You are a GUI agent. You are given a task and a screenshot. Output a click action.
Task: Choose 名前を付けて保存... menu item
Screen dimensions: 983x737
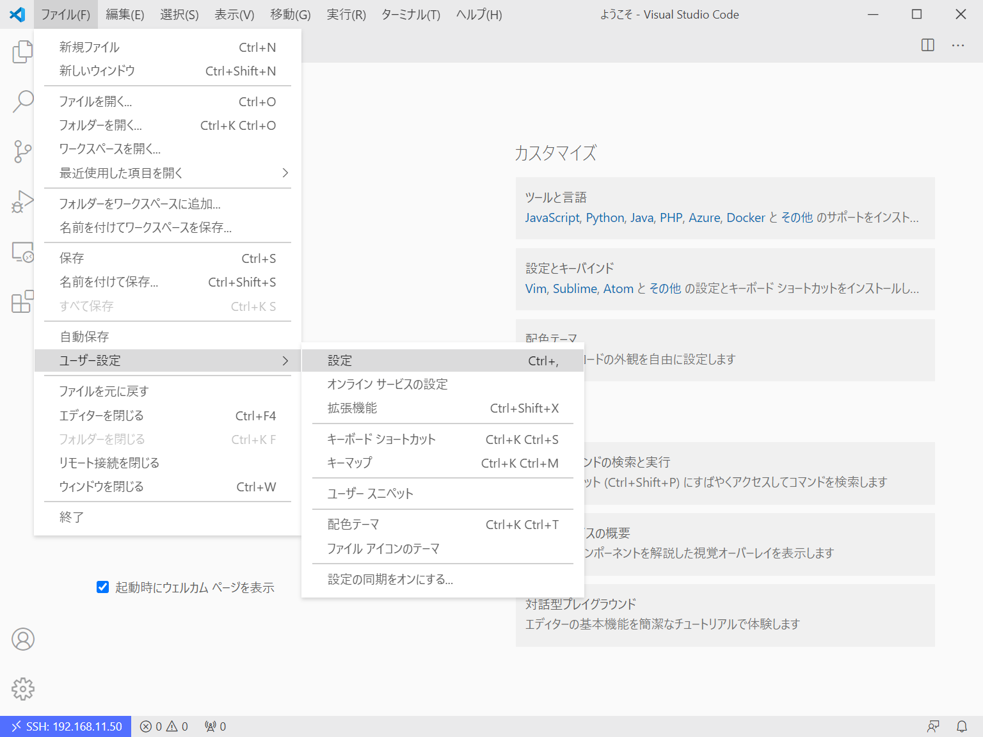(x=168, y=281)
